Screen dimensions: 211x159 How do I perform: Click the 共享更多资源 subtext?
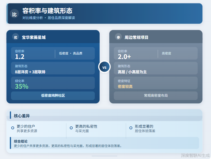pos(27,131)
